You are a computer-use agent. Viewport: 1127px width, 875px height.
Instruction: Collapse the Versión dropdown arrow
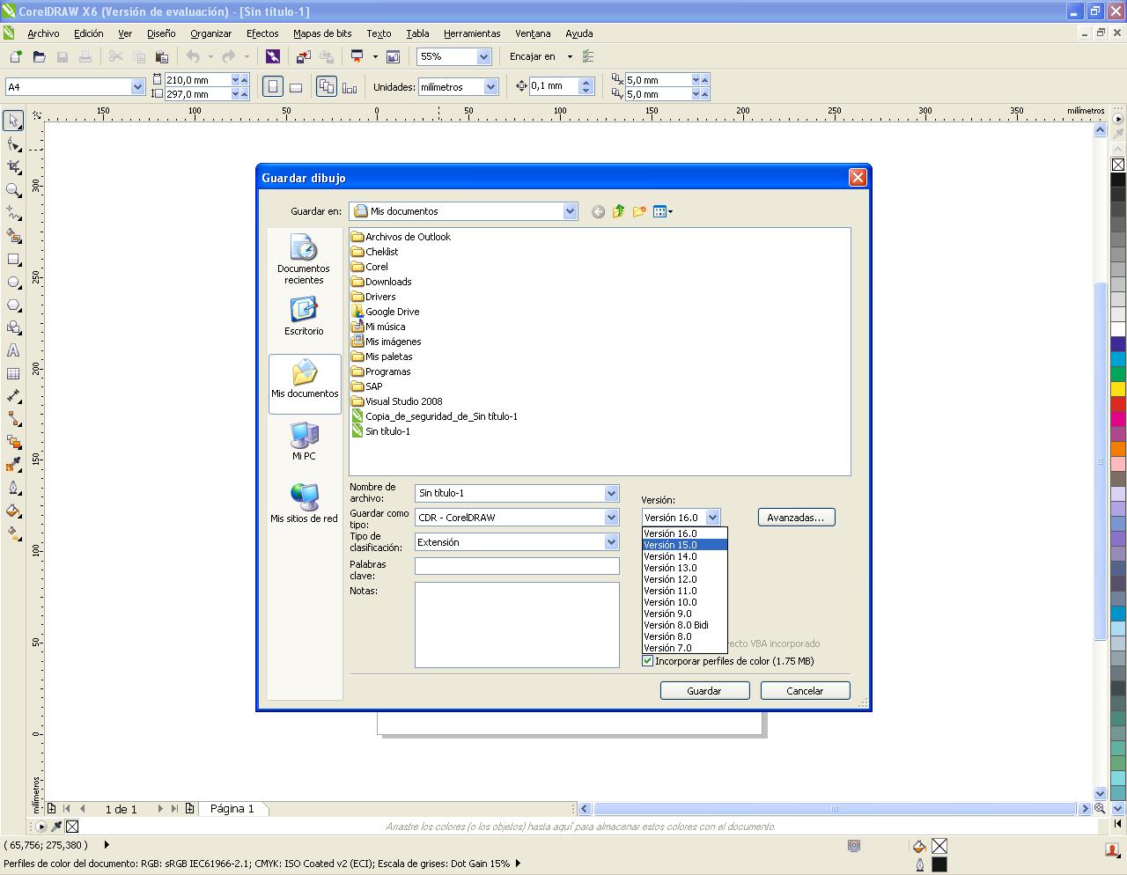point(712,518)
